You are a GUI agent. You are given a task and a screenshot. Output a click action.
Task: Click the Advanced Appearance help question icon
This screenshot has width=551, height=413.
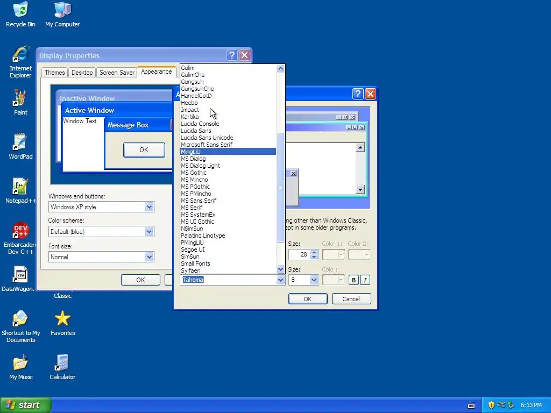pyautogui.click(x=358, y=94)
